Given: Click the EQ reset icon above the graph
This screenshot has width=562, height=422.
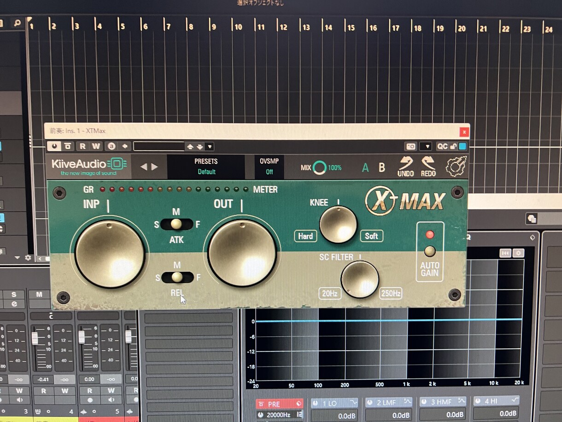Looking at the screenshot, I should pyautogui.click(x=505, y=253).
